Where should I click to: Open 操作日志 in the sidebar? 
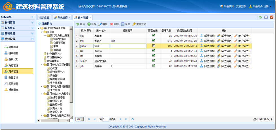(13, 90)
